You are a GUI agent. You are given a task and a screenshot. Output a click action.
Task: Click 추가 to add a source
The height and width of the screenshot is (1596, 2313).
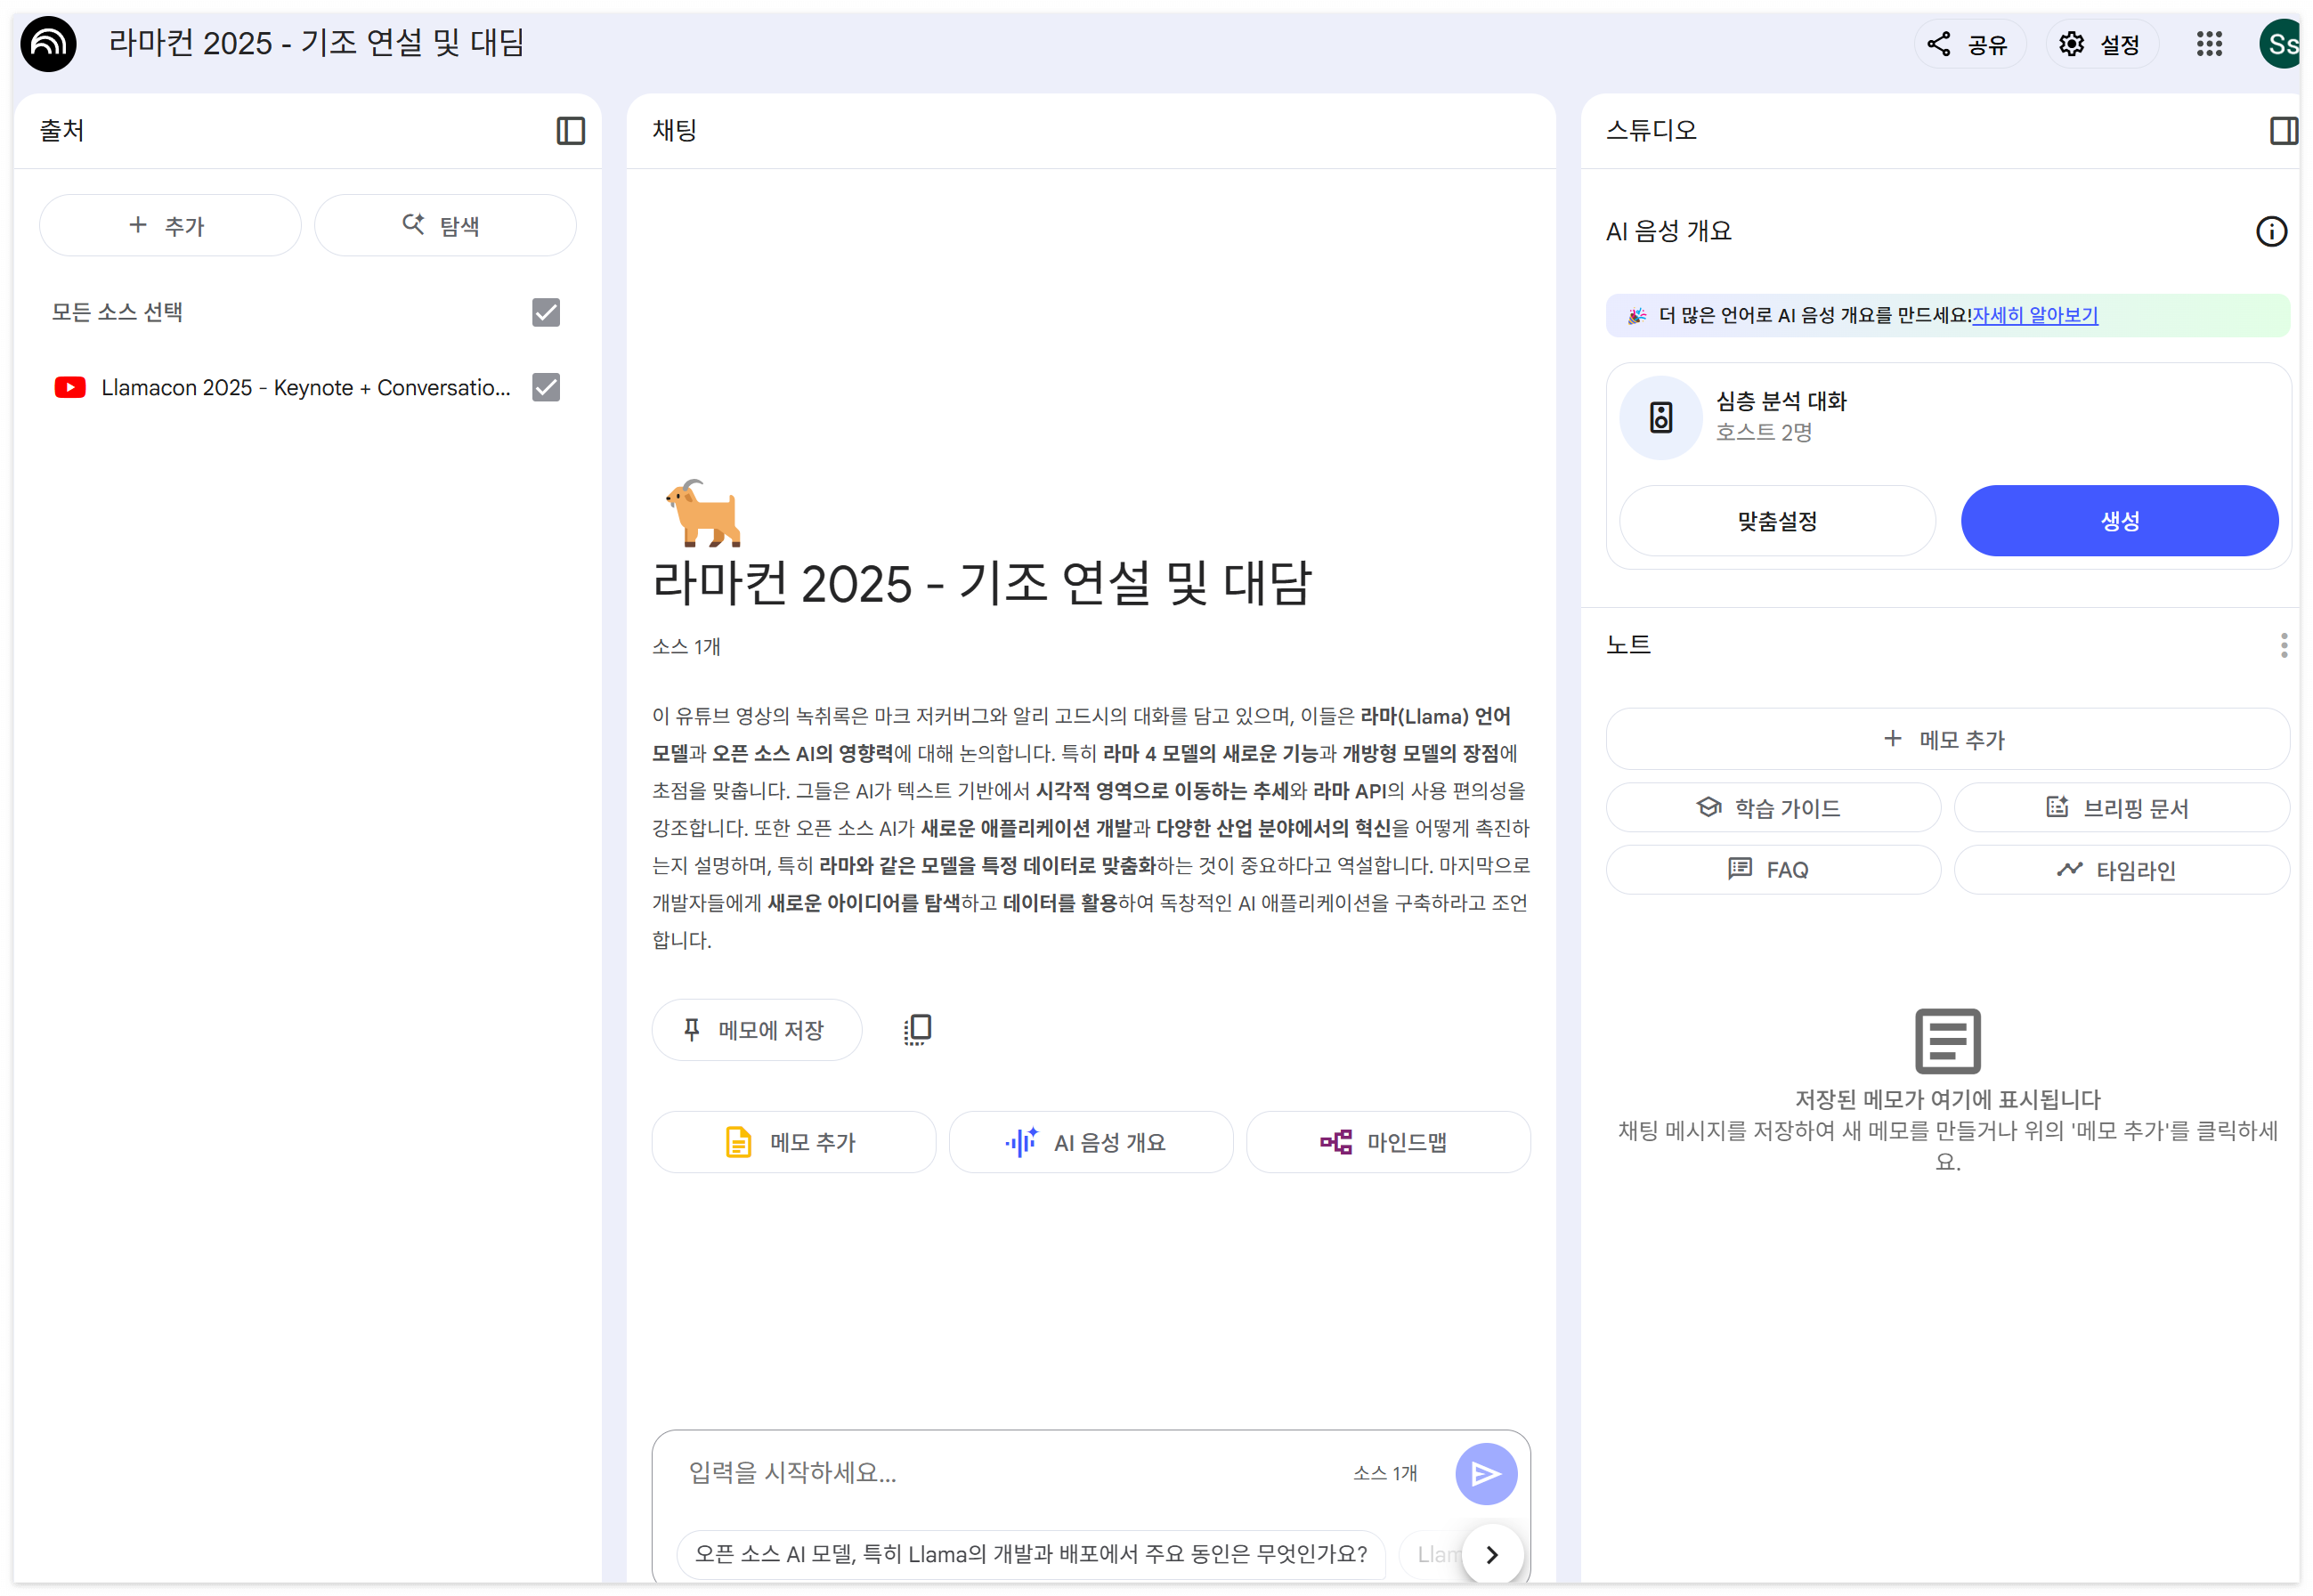coord(169,226)
